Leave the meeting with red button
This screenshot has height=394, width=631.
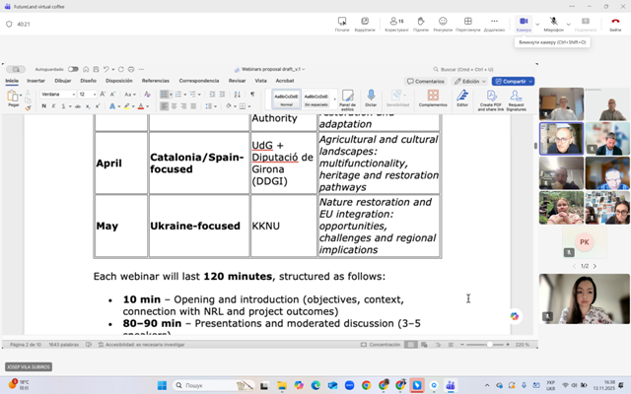[x=614, y=22]
